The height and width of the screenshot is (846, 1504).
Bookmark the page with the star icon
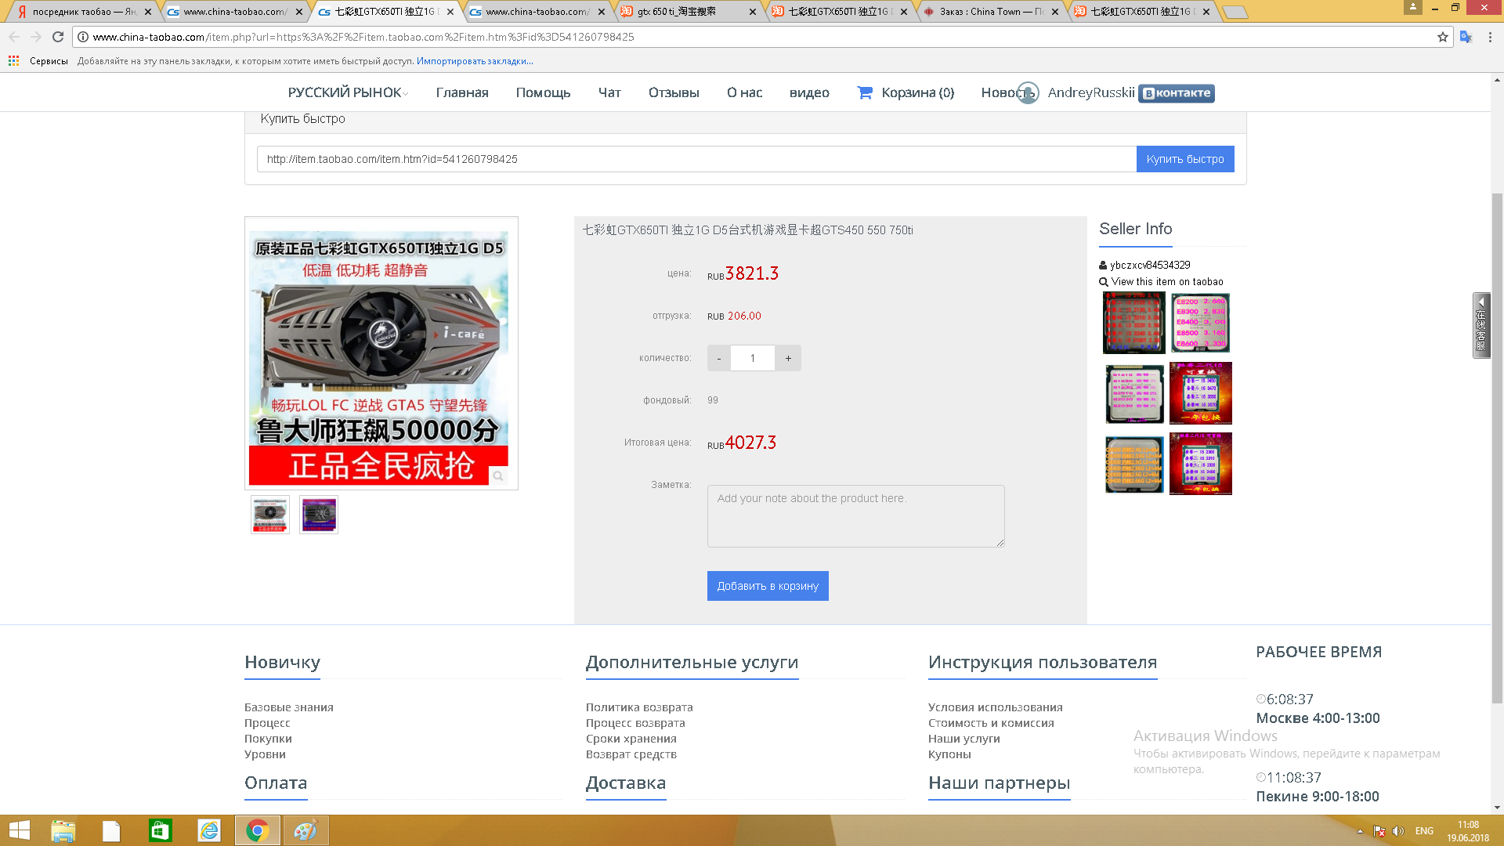coord(1443,37)
